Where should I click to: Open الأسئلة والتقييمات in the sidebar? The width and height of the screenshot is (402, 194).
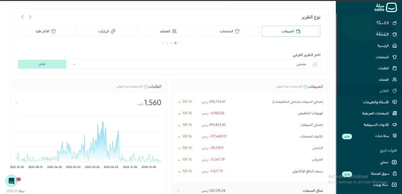click(x=376, y=102)
